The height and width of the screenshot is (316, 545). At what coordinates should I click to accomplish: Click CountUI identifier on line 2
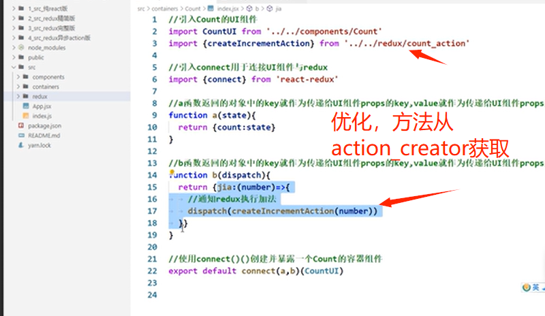coord(219,31)
